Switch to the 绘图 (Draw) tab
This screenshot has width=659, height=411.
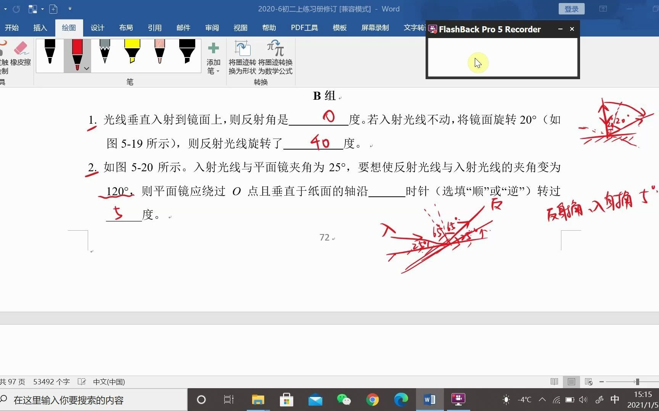(69, 28)
